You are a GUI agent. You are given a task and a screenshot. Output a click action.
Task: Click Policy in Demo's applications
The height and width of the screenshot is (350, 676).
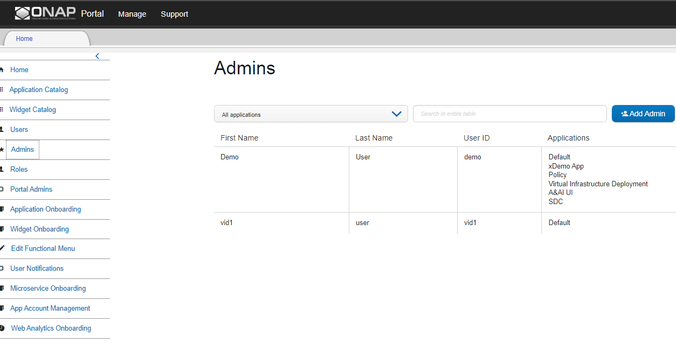point(557,175)
